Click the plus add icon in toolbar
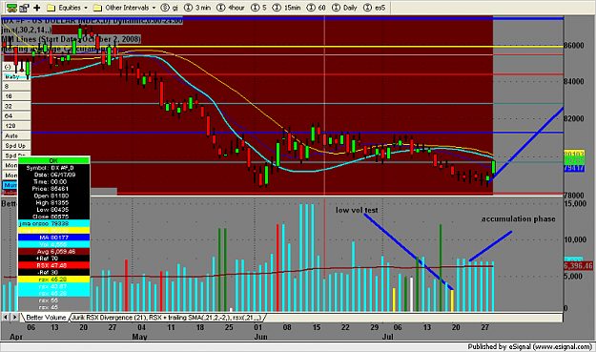596x352 pixels. [x=36, y=8]
